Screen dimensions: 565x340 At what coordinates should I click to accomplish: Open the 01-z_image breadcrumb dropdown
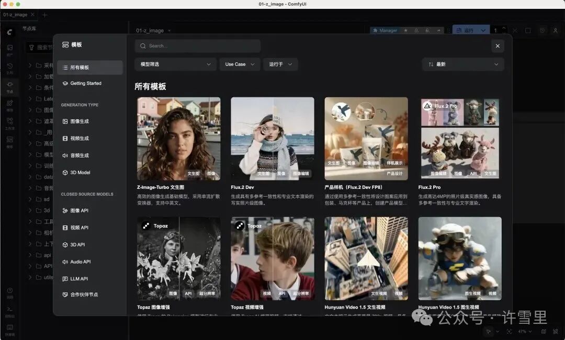coord(169,31)
